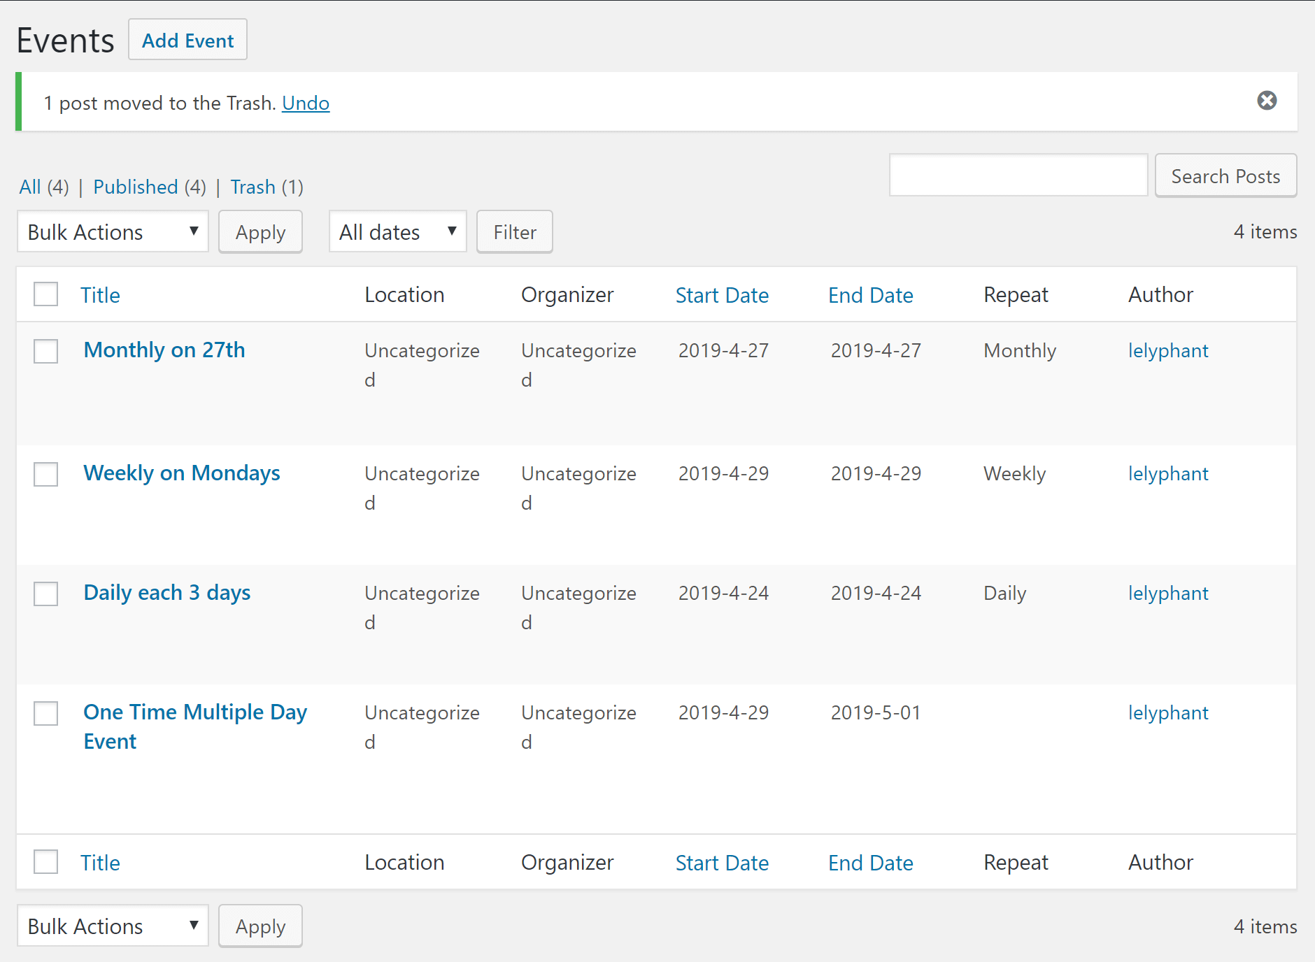
Task: Switch to the Trash (1) view
Action: pyautogui.click(x=253, y=187)
